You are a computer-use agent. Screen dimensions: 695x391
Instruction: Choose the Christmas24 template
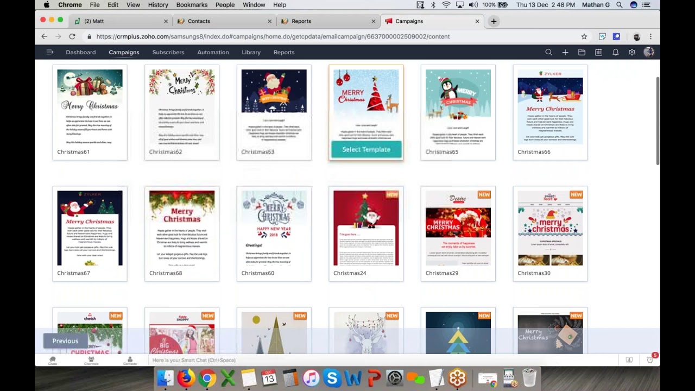pyautogui.click(x=366, y=234)
